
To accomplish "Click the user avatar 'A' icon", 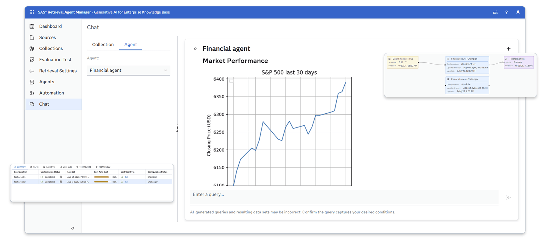I will [x=518, y=12].
